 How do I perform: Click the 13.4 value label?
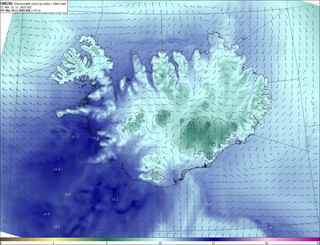point(67,194)
